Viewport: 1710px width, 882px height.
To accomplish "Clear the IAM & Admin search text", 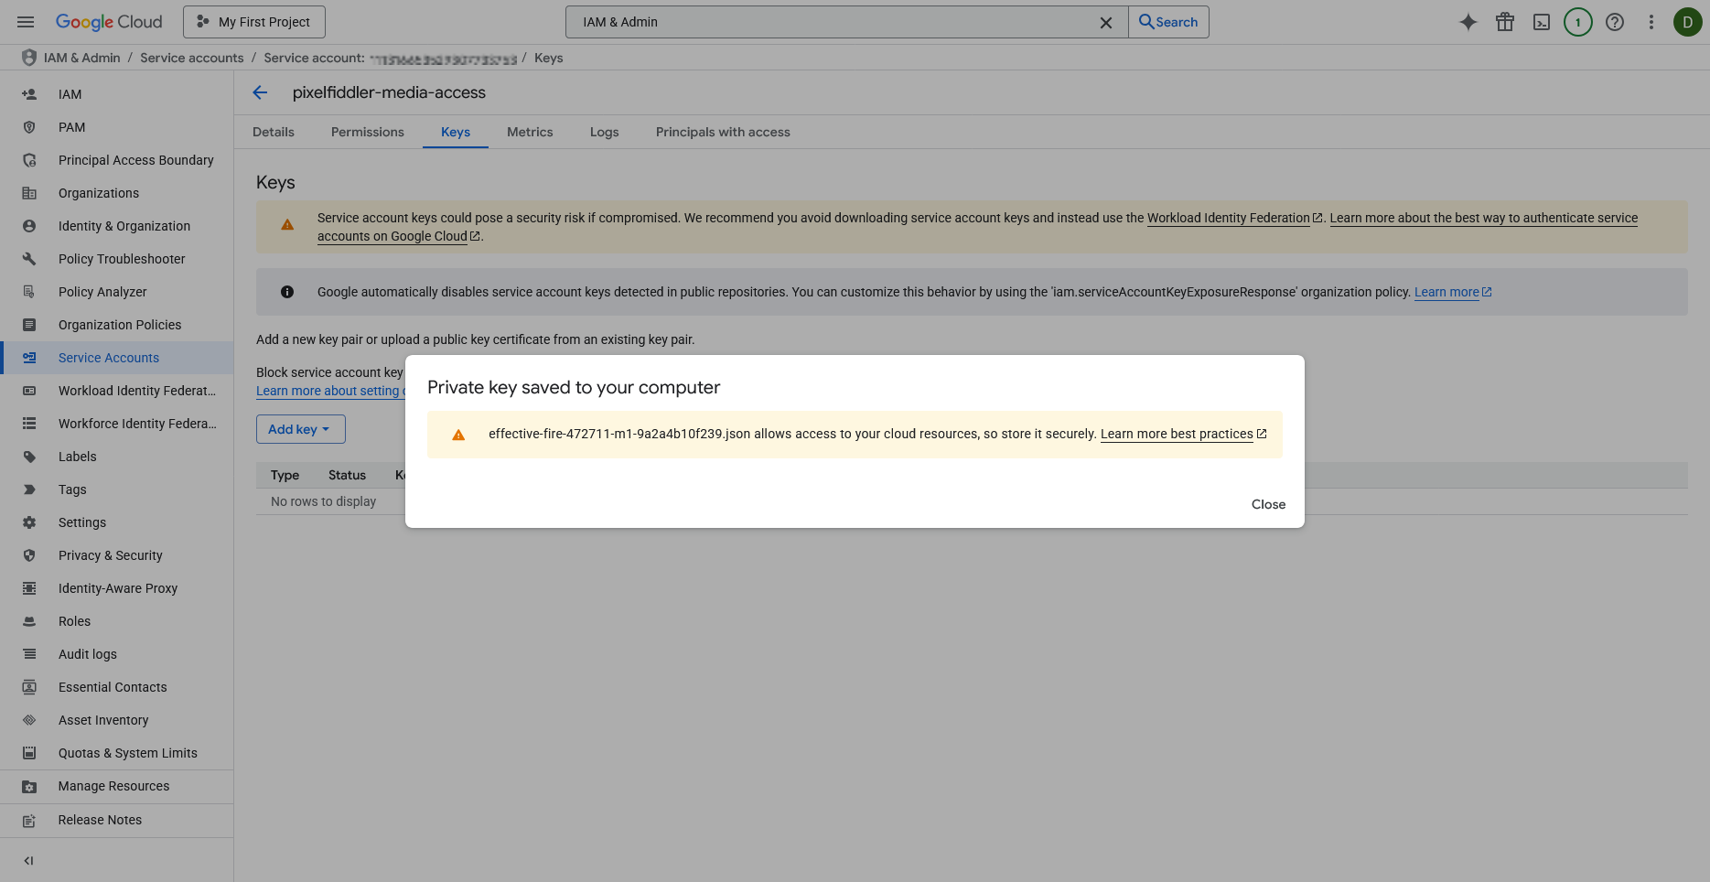I will tap(1105, 22).
